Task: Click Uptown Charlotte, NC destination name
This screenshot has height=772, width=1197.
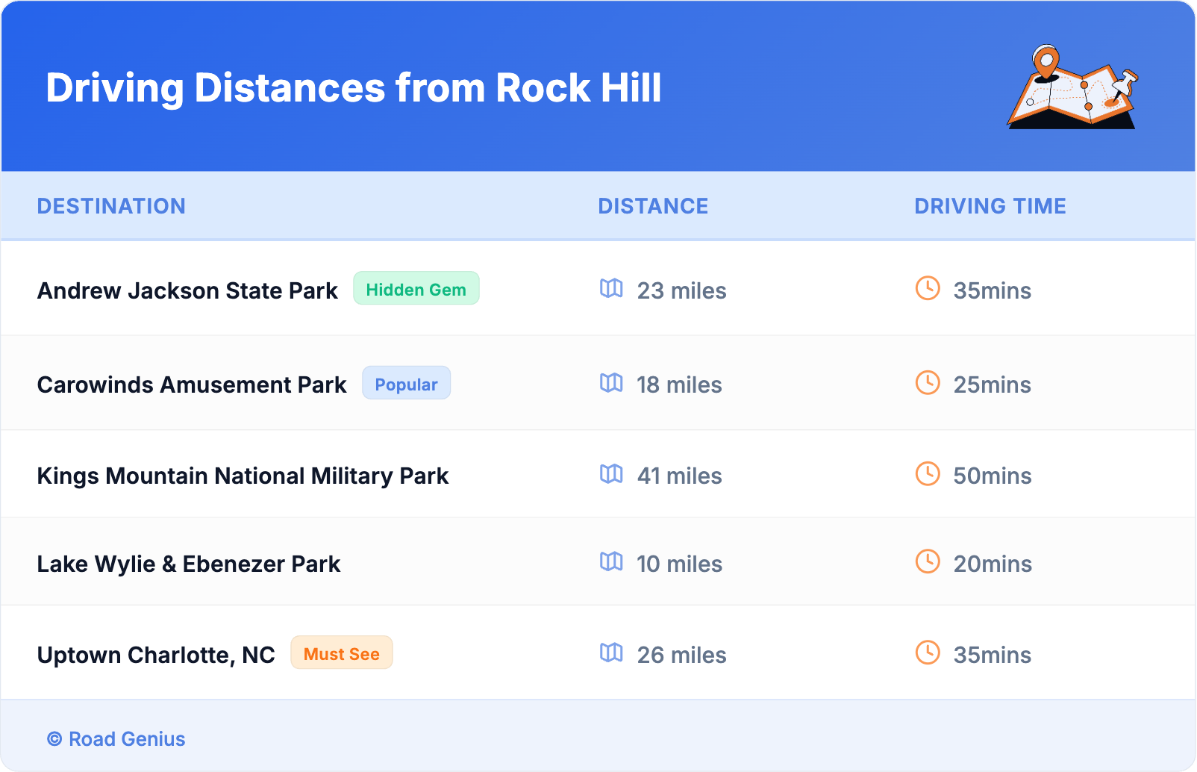Action: point(156,655)
